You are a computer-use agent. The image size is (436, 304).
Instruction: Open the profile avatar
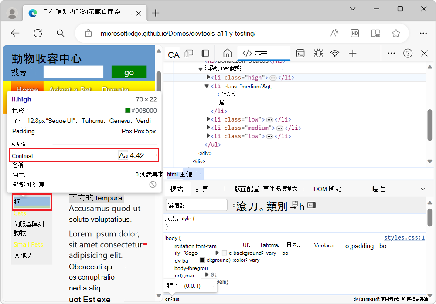coord(12,13)
